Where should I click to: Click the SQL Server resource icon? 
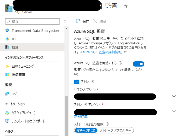(x=9, y=8)
